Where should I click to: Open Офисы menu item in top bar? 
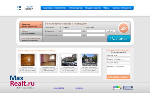[106, 8]
